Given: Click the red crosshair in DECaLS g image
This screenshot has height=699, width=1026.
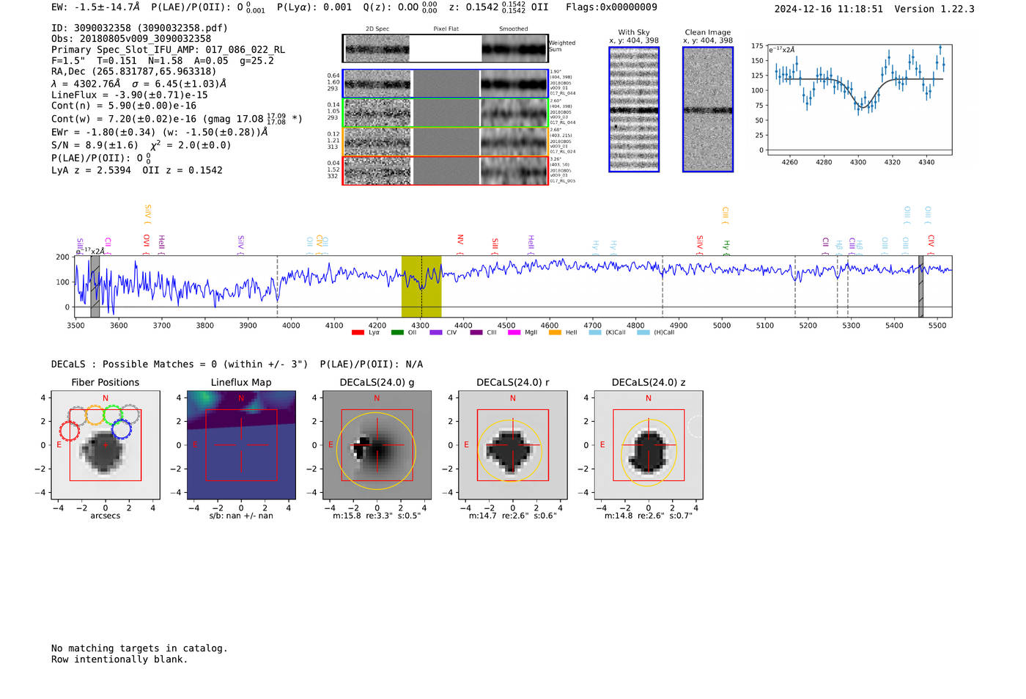Looking at the screenshot, I should (x=377, y=444).
